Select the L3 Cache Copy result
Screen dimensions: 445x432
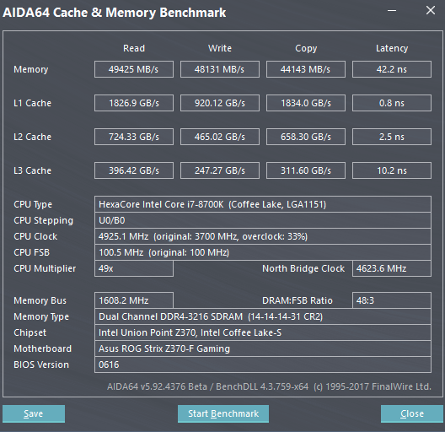(306, 170)
